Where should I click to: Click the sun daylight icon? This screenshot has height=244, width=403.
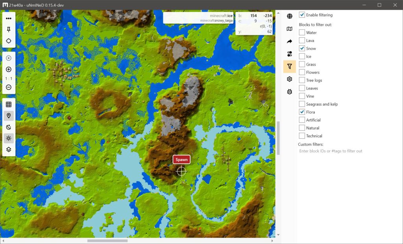click(x=9, y=138)
